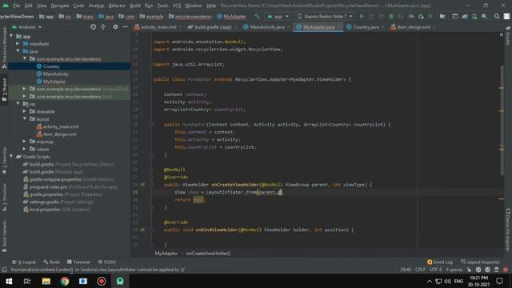Viewport: 512px width, 288px height.
Task: Open the Logcat tool window button
Action: point(24,262)
